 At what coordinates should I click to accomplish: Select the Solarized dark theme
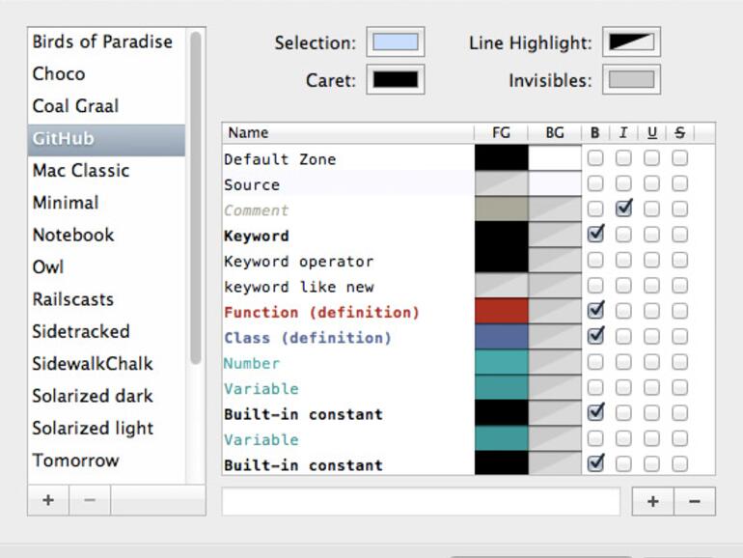coord(94,396)
